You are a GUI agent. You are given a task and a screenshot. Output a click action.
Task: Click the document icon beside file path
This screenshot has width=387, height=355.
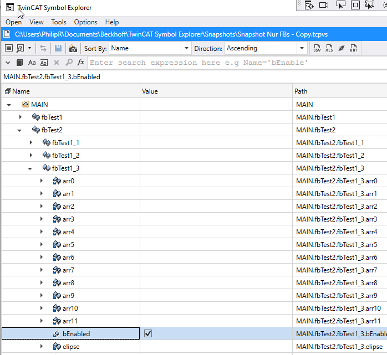pos(7,34)
